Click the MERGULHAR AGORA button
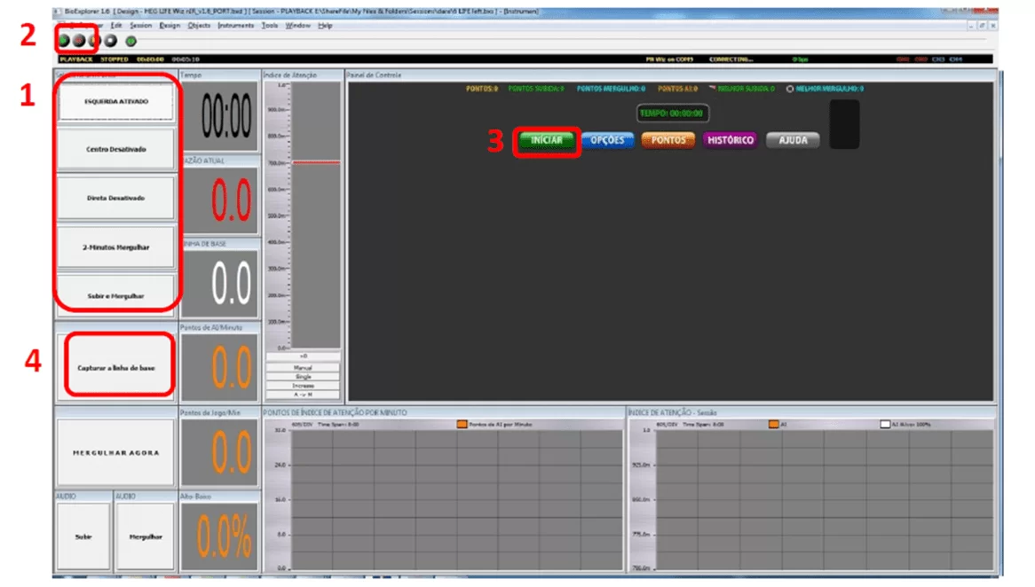Screen dimensions: 1035x587 (x=116, y=452)
